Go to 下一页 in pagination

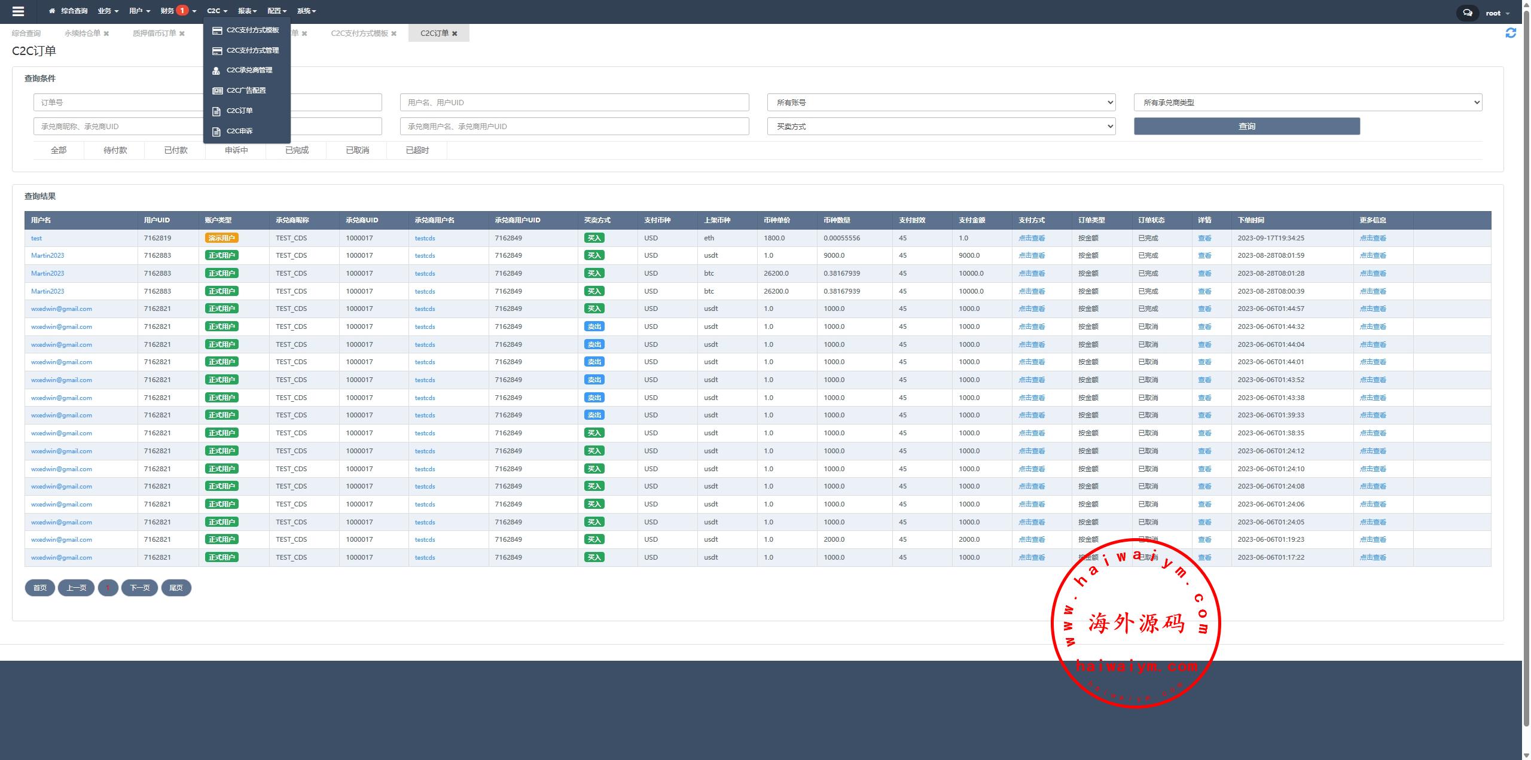(140, 588)
